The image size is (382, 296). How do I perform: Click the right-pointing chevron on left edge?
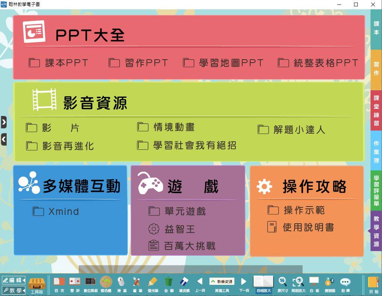pyautogui.click(x=4, y=122)
